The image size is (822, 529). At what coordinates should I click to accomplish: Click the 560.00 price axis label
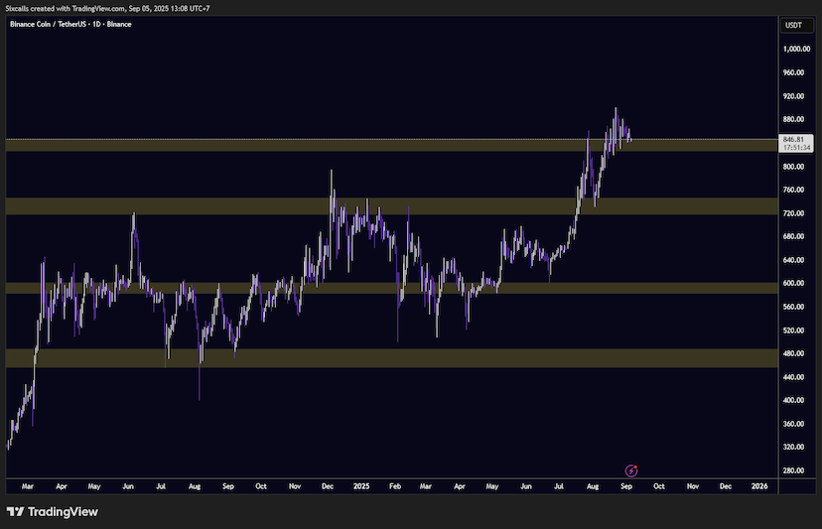click(x=793, y=306)
